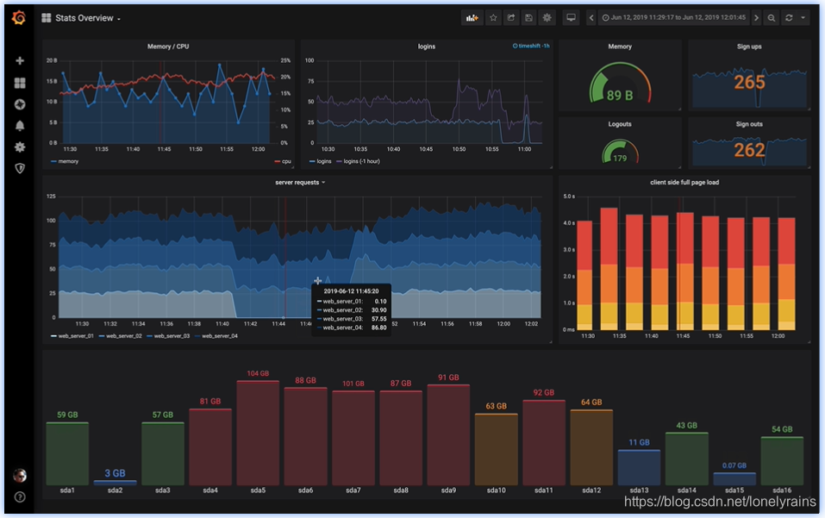This screenshot has height=518, width=825.
Task: Open the Sign ups panel title
Action: (x=749, y=47)
